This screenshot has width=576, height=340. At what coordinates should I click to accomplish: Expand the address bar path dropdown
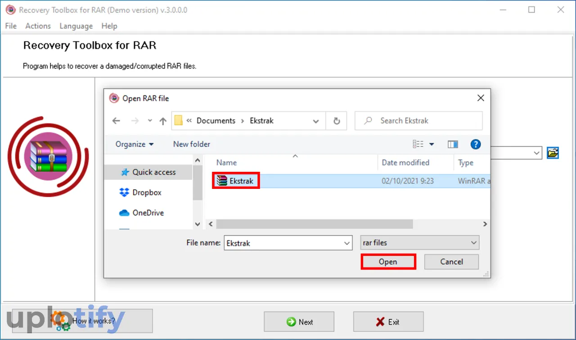pyautogui.click(x=316, y=121)
